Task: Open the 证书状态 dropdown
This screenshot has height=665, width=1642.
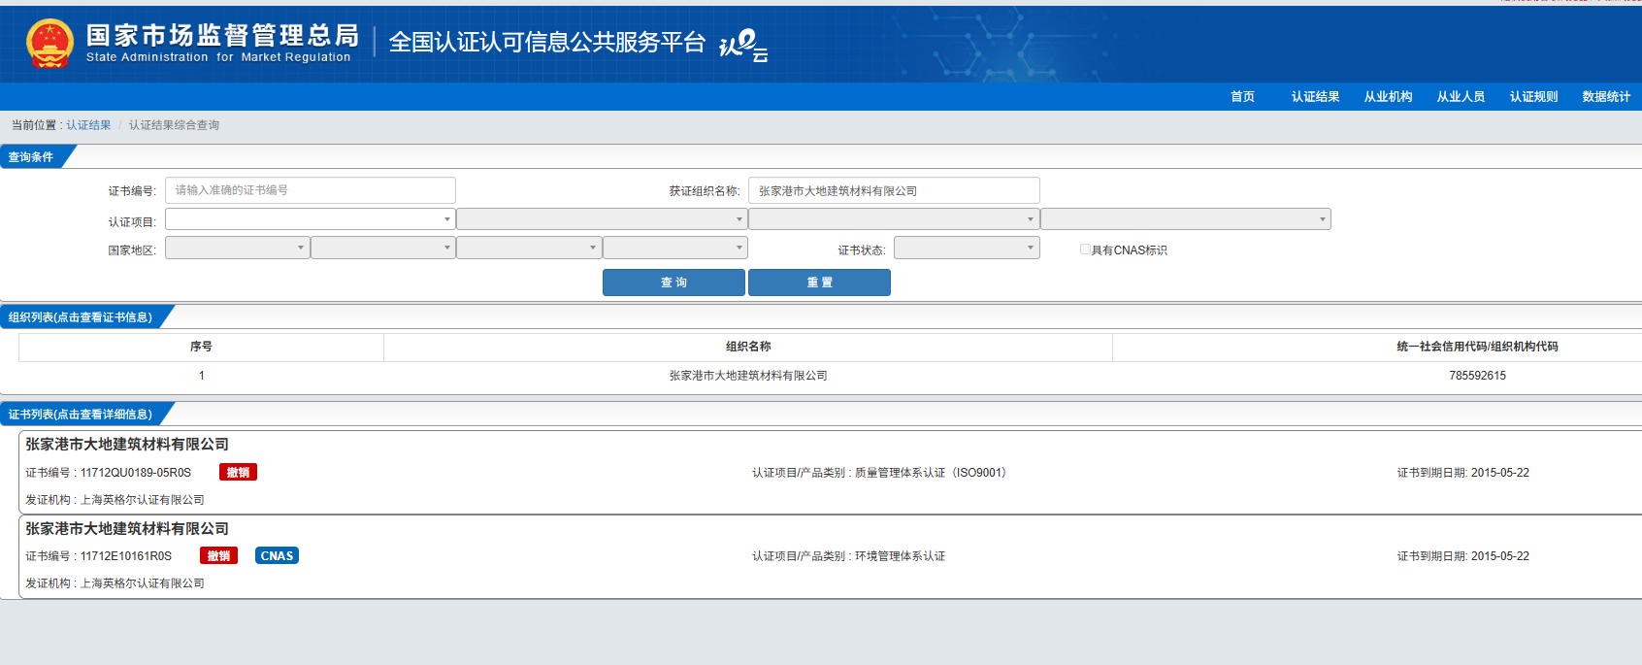Action: point(967,248)
